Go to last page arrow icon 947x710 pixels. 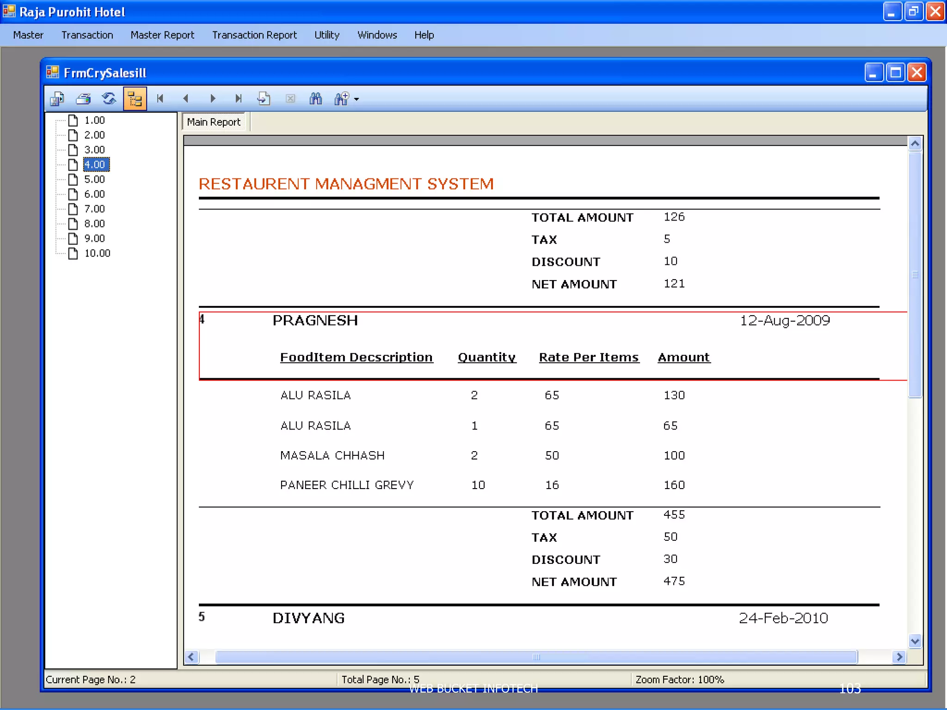tap(238, 98)
